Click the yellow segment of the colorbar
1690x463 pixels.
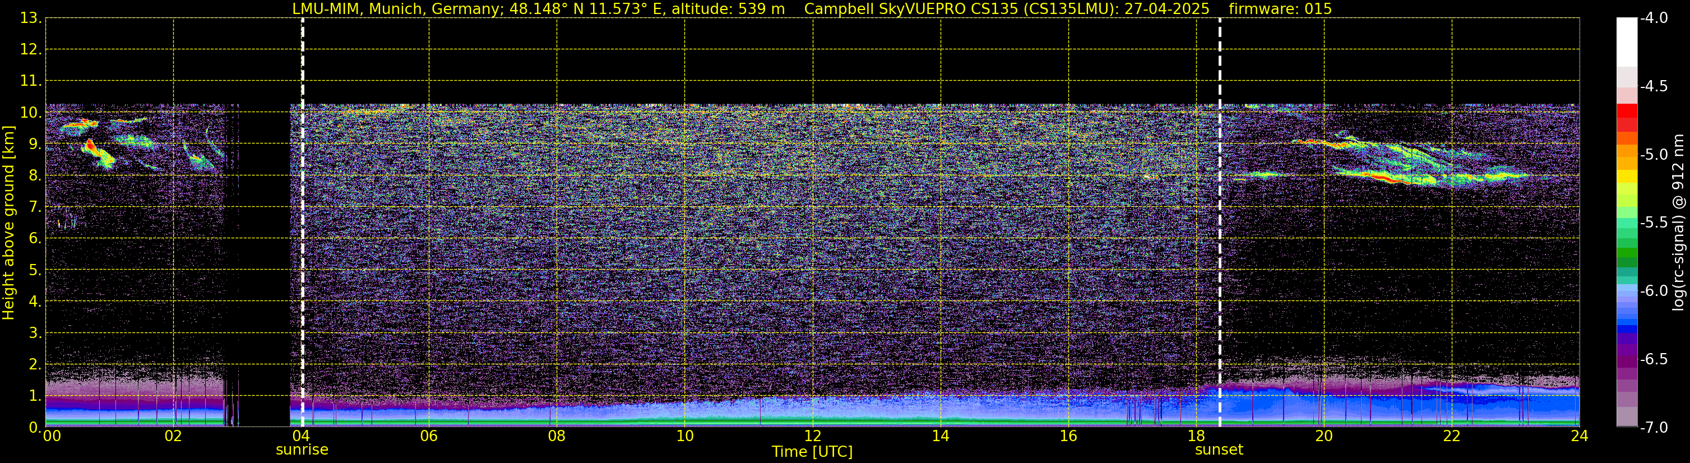coord(1626,177)
